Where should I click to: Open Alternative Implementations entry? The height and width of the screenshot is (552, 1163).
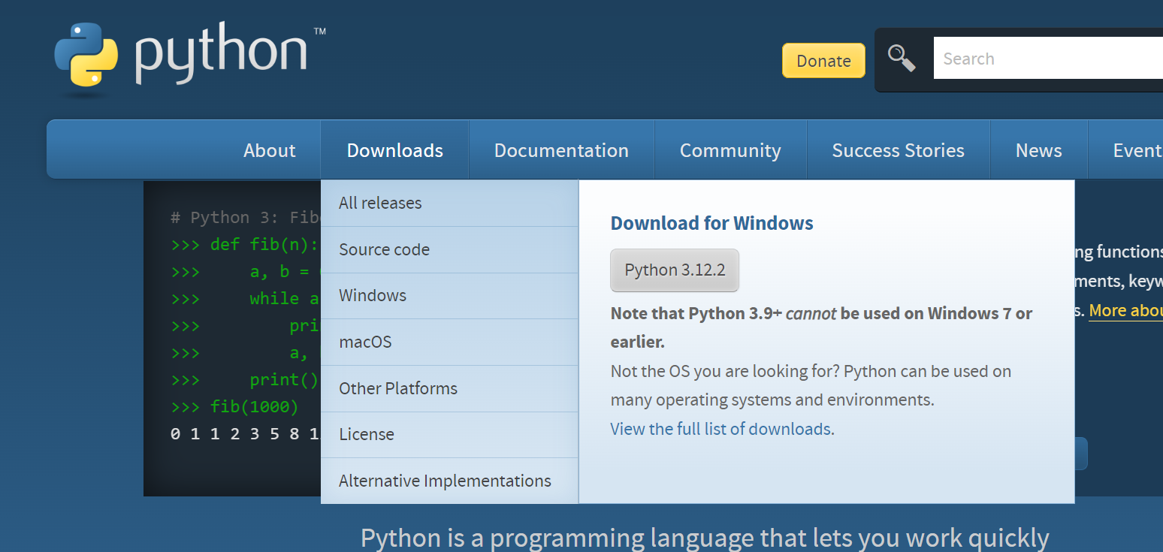[x=449, y=481]
